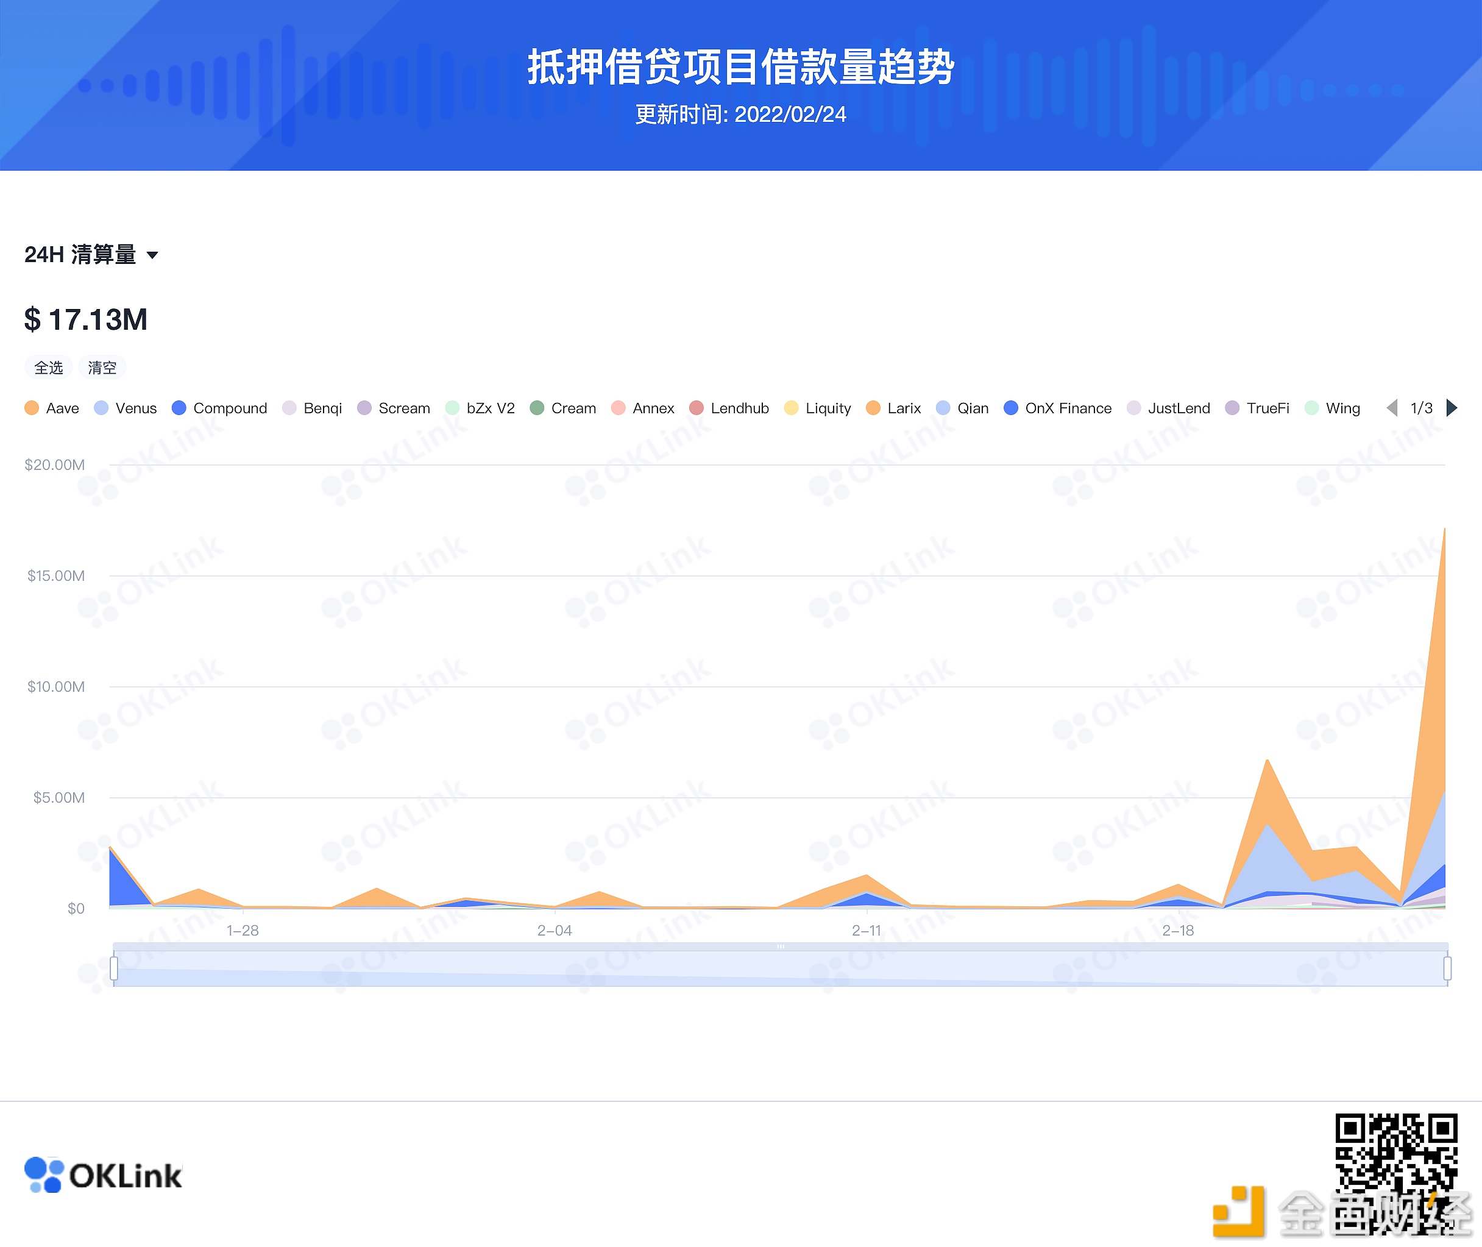Click the 清空 clear-all button
This screenshot has width=1482, height=1247.
[102, 368]
